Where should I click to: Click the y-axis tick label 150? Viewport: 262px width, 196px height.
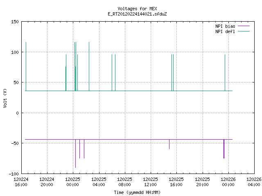click(15, 22)
